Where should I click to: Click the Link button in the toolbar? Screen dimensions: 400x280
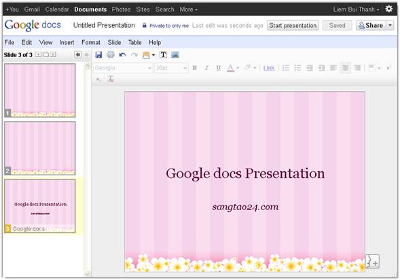[x=269, y=68]
